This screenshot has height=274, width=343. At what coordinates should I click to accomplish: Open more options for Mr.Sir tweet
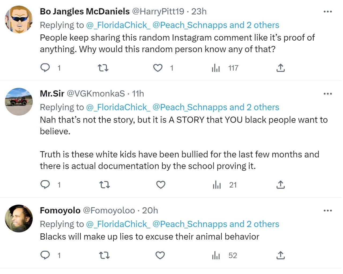click(328, 94)
